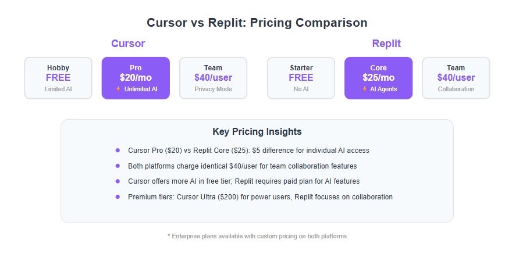Viewport: 512px width, 254px height.
Task: Click the lightning icon beside AI Agents
Action: [364, 89]
